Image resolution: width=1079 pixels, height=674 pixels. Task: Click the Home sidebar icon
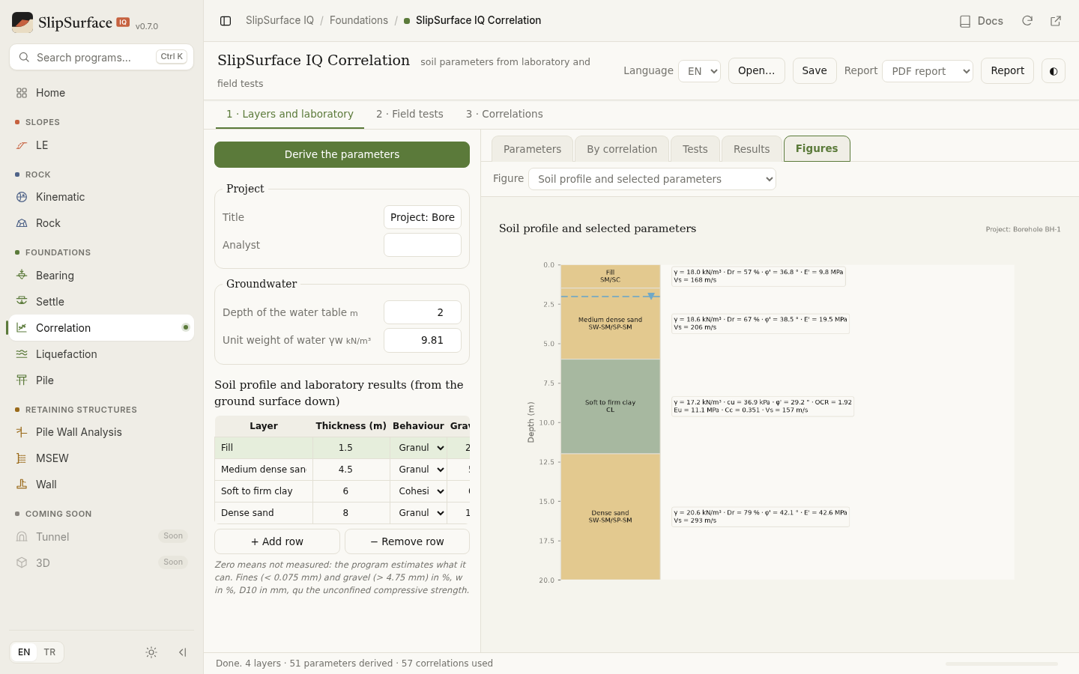(x=22, y=93)
